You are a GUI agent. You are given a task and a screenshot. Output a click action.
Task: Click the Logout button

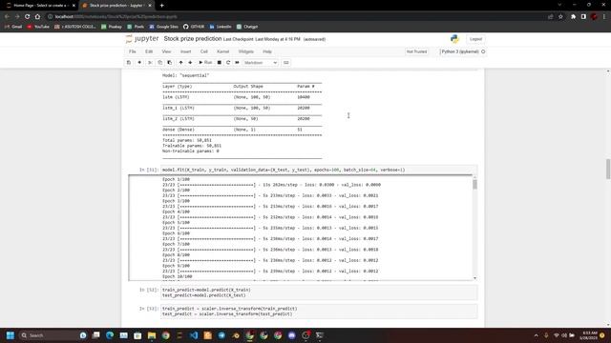coord(475,39)
